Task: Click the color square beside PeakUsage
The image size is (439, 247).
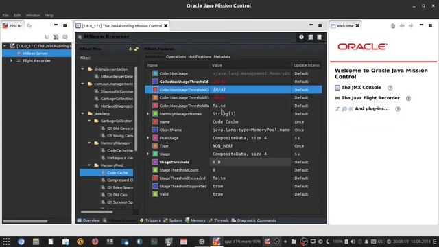Action: pyautogui.click(x=155, y=138)
